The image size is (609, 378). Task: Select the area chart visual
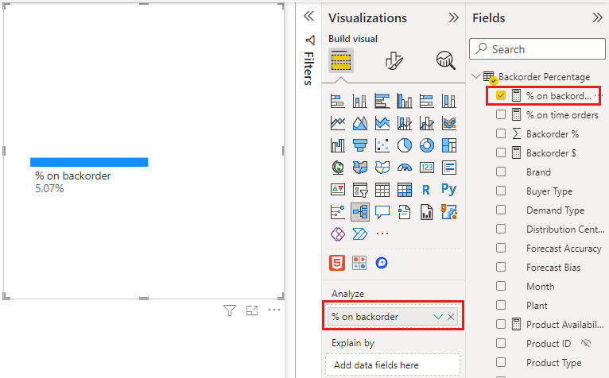(x=359, y=123)
